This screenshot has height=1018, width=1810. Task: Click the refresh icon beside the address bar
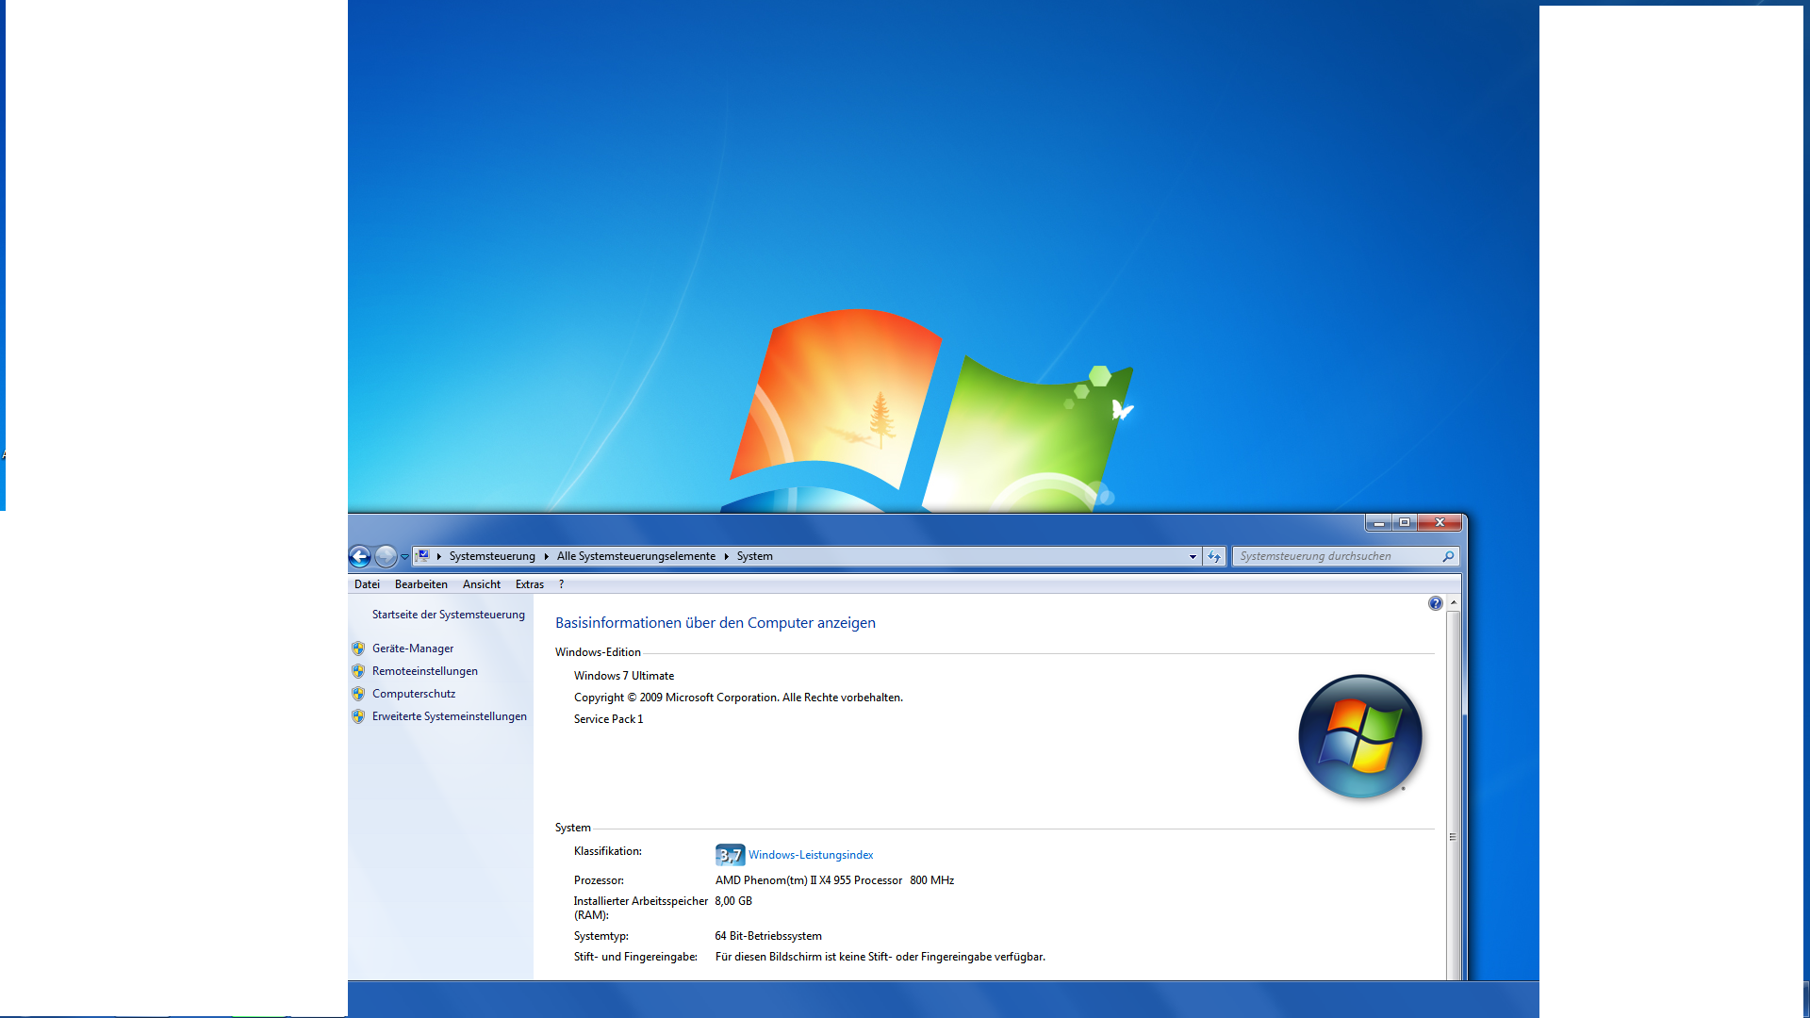1213,557
